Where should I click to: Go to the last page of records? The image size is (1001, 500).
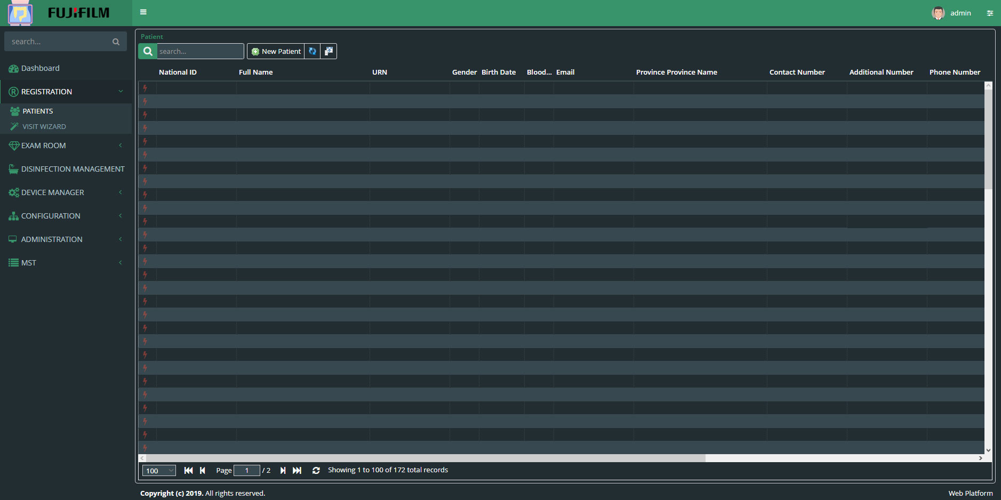[297, 470]
